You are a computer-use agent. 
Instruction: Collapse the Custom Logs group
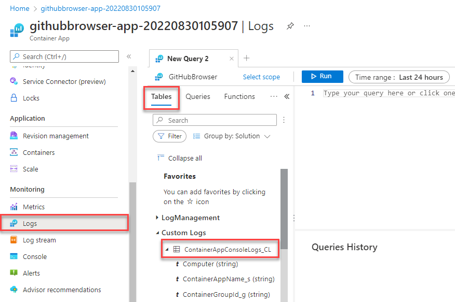tap(157, 233)
